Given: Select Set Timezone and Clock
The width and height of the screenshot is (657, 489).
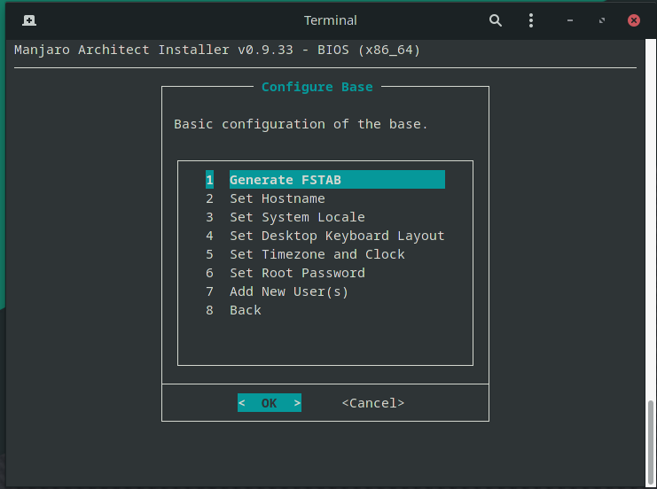Looking at the screenshot, I should [317, 254].
